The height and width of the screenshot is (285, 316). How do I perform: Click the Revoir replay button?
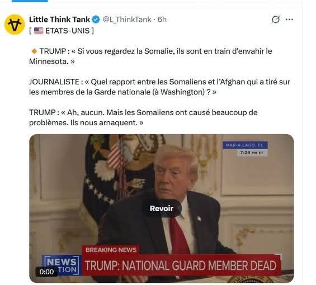(162, 208)
